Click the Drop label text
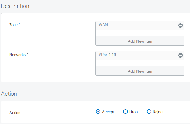 tap(133, 112)
